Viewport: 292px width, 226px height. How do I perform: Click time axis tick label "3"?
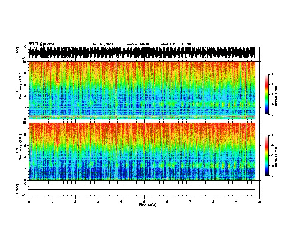tap(98, 202)
